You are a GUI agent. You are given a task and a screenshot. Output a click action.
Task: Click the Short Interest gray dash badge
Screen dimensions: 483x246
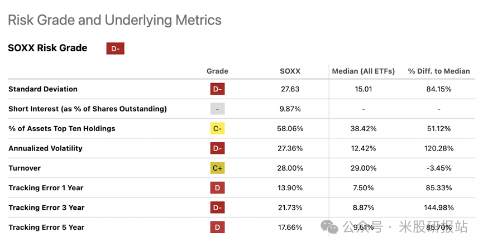tap(217, 109)
